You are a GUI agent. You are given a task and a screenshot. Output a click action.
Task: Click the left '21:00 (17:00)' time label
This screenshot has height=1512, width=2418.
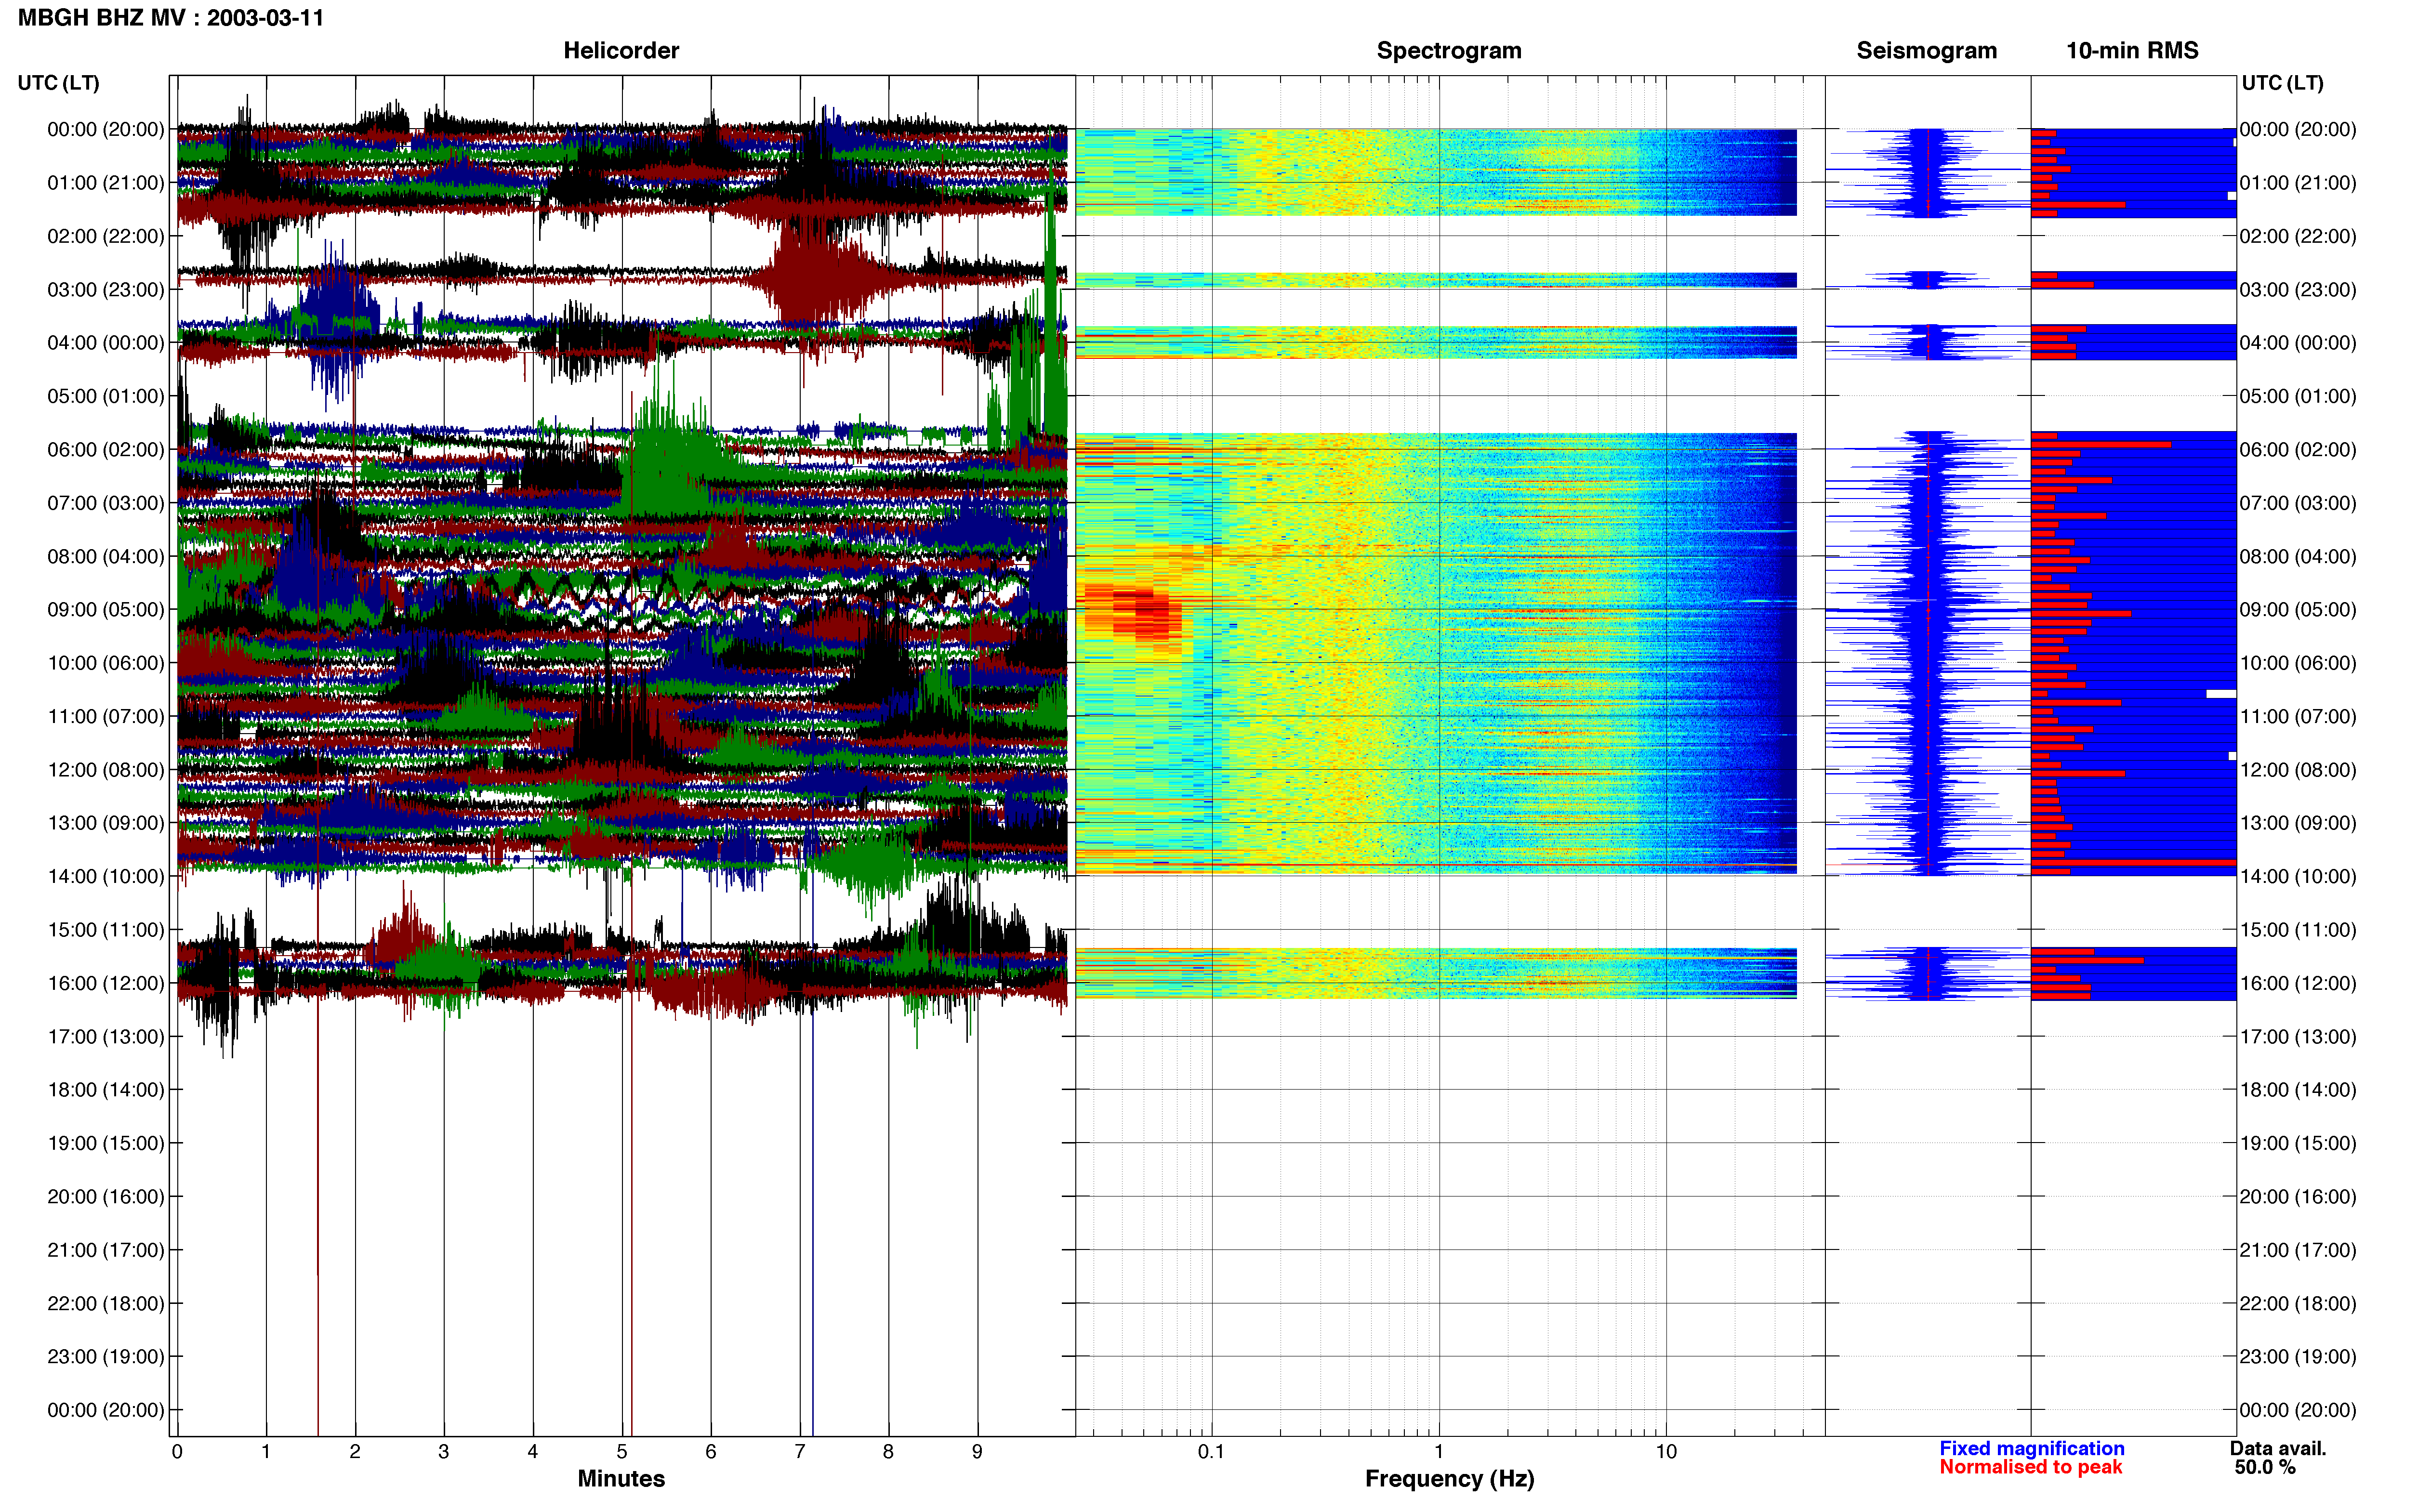click(x=106, y=1249)
